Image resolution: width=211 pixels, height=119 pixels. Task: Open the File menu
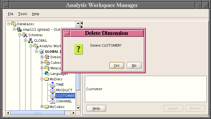11,14
